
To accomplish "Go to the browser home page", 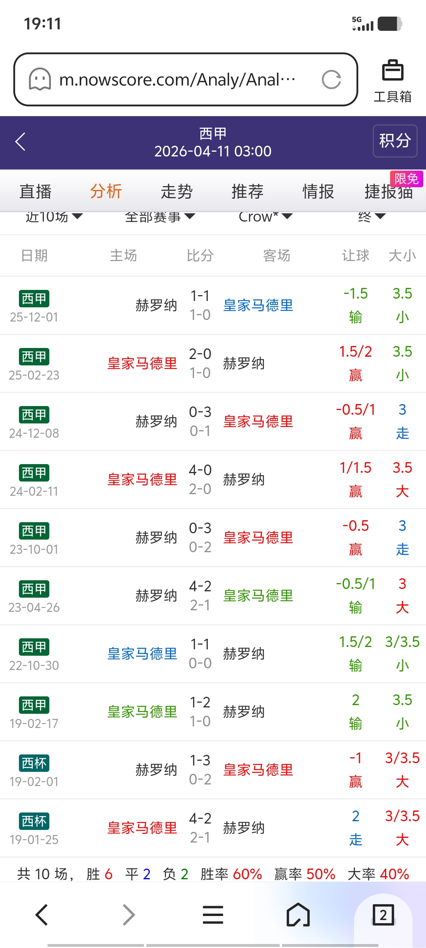I will click(298, 915).
